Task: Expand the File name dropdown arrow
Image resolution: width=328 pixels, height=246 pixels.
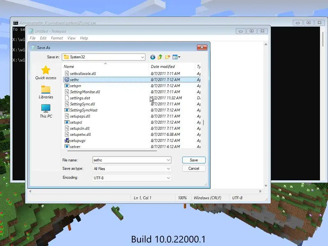Action: click(x=168, y=160)
